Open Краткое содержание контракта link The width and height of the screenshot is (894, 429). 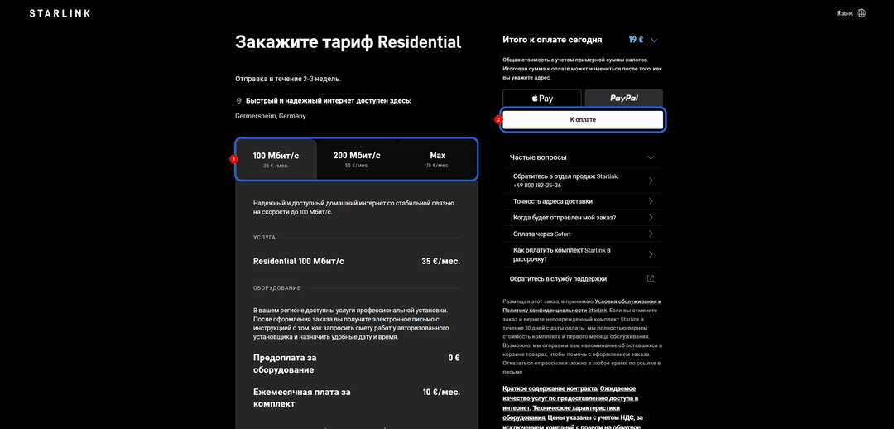(x=549, y=388)
